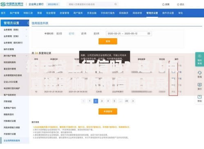Collapse the 管理员设置 sidebar handle
Image resolution: width=204 pixels, height=149 pixels.
click(x=28, y=23)
